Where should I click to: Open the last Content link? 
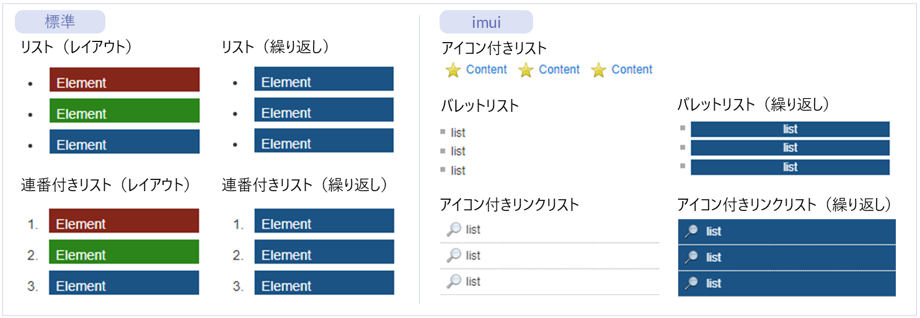pos(632,69)
